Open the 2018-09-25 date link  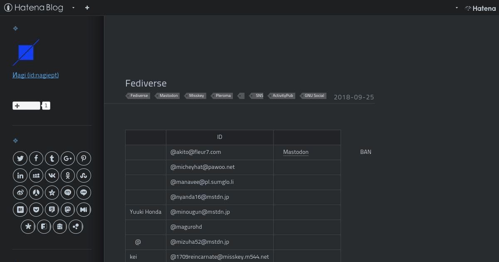tap(354, 97)
